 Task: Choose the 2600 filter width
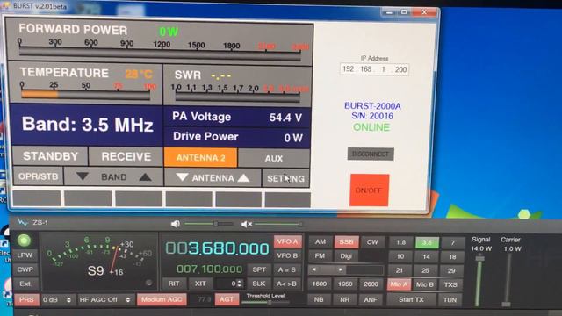click(x=371, y=284)
